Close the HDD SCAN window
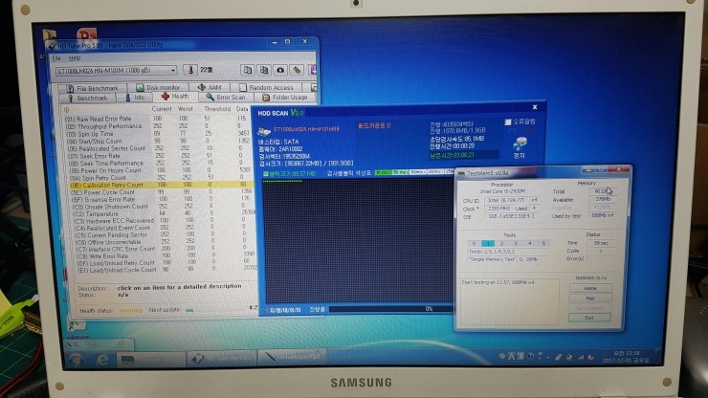708x398 pixels. [x=535, y=107]
